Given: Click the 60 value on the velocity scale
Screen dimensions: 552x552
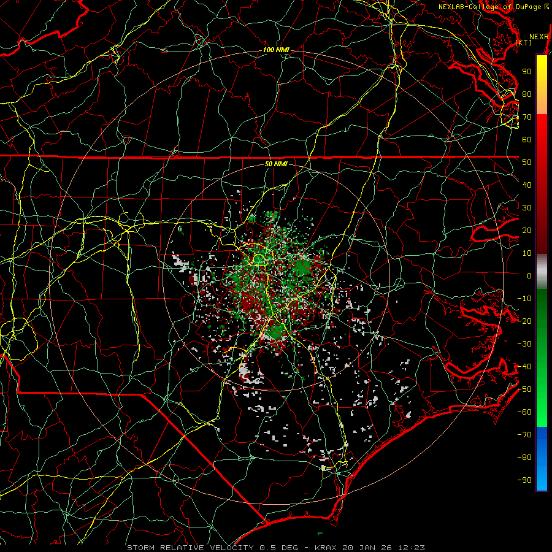Looking at the screenshot, I should pos(527,140).
